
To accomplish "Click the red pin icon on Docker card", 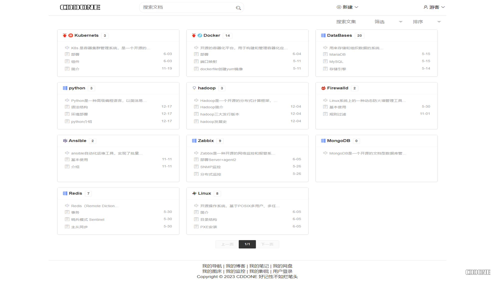I will [x=194, y=35].
